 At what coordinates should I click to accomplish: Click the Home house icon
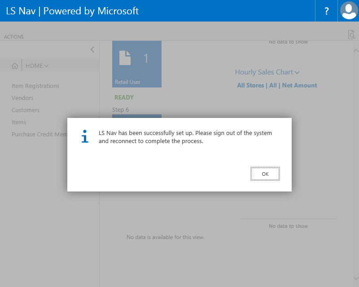[15, 66]
